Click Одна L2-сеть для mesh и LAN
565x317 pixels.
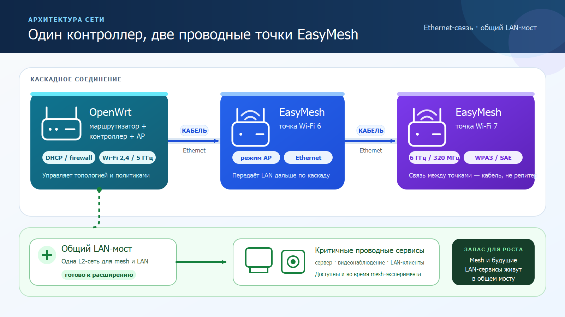[105, 261]
